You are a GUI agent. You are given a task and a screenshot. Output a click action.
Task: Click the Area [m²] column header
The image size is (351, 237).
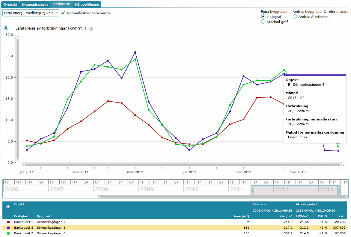(241, 216)
